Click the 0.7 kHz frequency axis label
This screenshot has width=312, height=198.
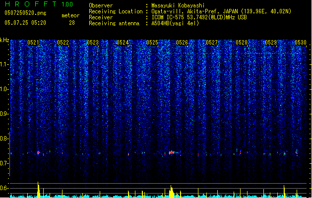pos(4,163)
